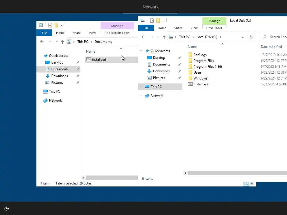Select Pictures in Documents window sidebar

pyautogui.click(x=57, y=83)
